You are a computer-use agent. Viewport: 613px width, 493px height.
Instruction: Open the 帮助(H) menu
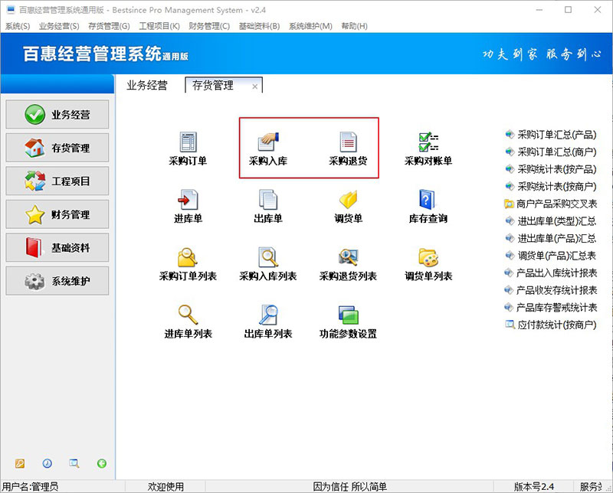(x=354, y=26)
